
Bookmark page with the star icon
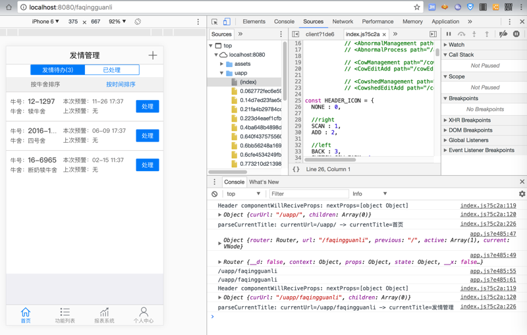click(x=417, y=7)
